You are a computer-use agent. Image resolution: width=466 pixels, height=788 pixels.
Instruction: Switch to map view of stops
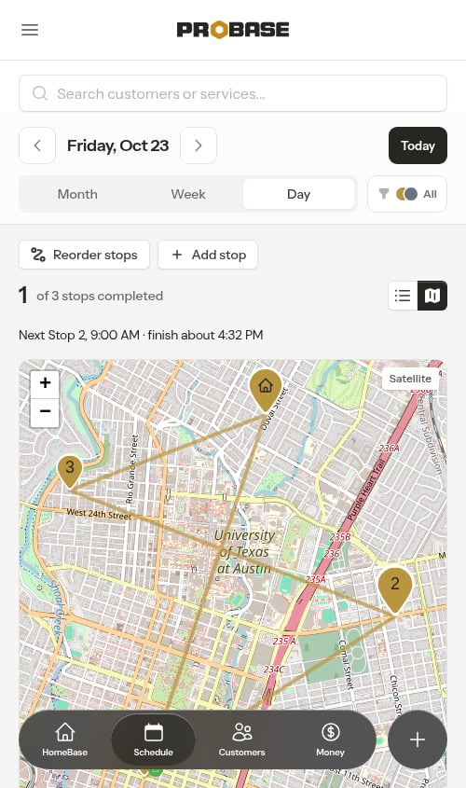point(432,296)
